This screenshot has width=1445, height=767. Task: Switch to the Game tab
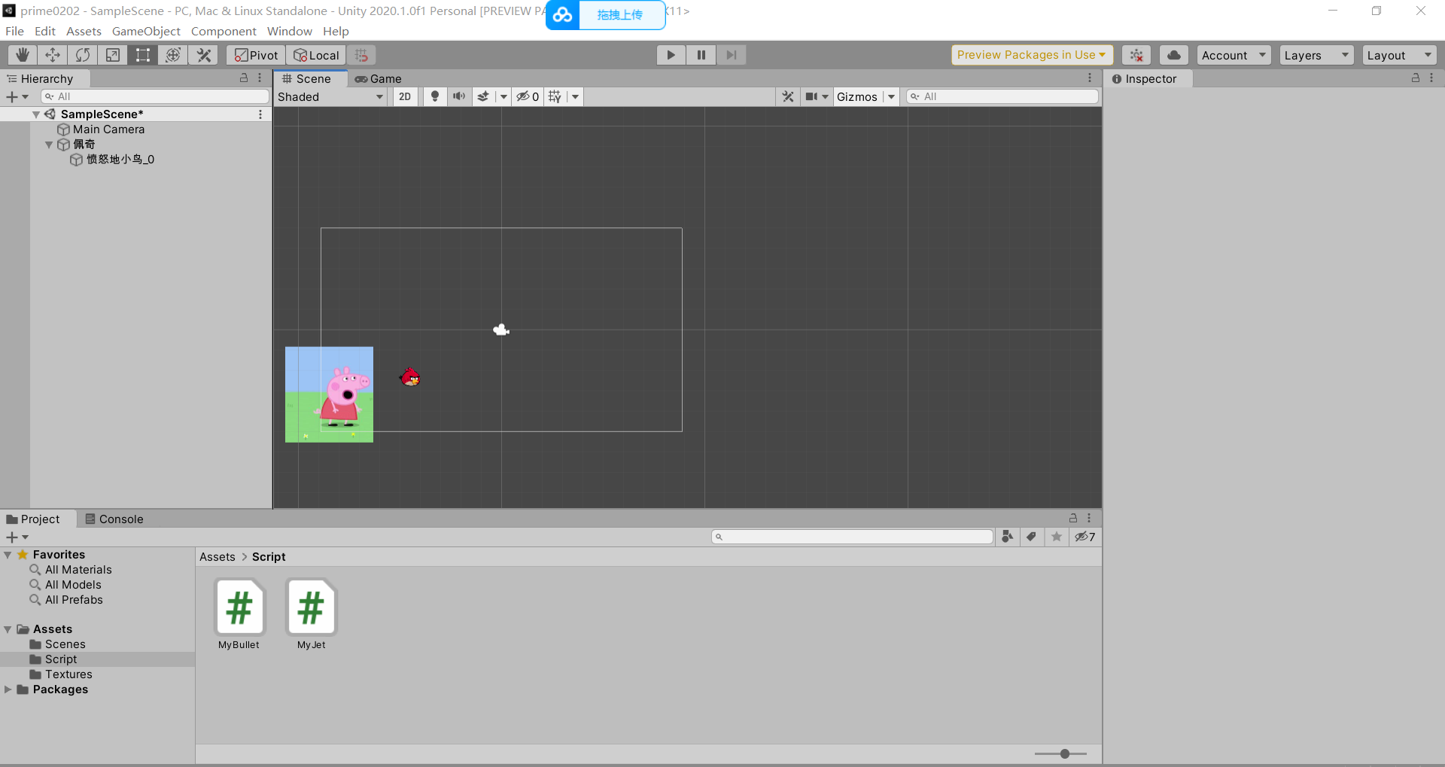[379, 78]
